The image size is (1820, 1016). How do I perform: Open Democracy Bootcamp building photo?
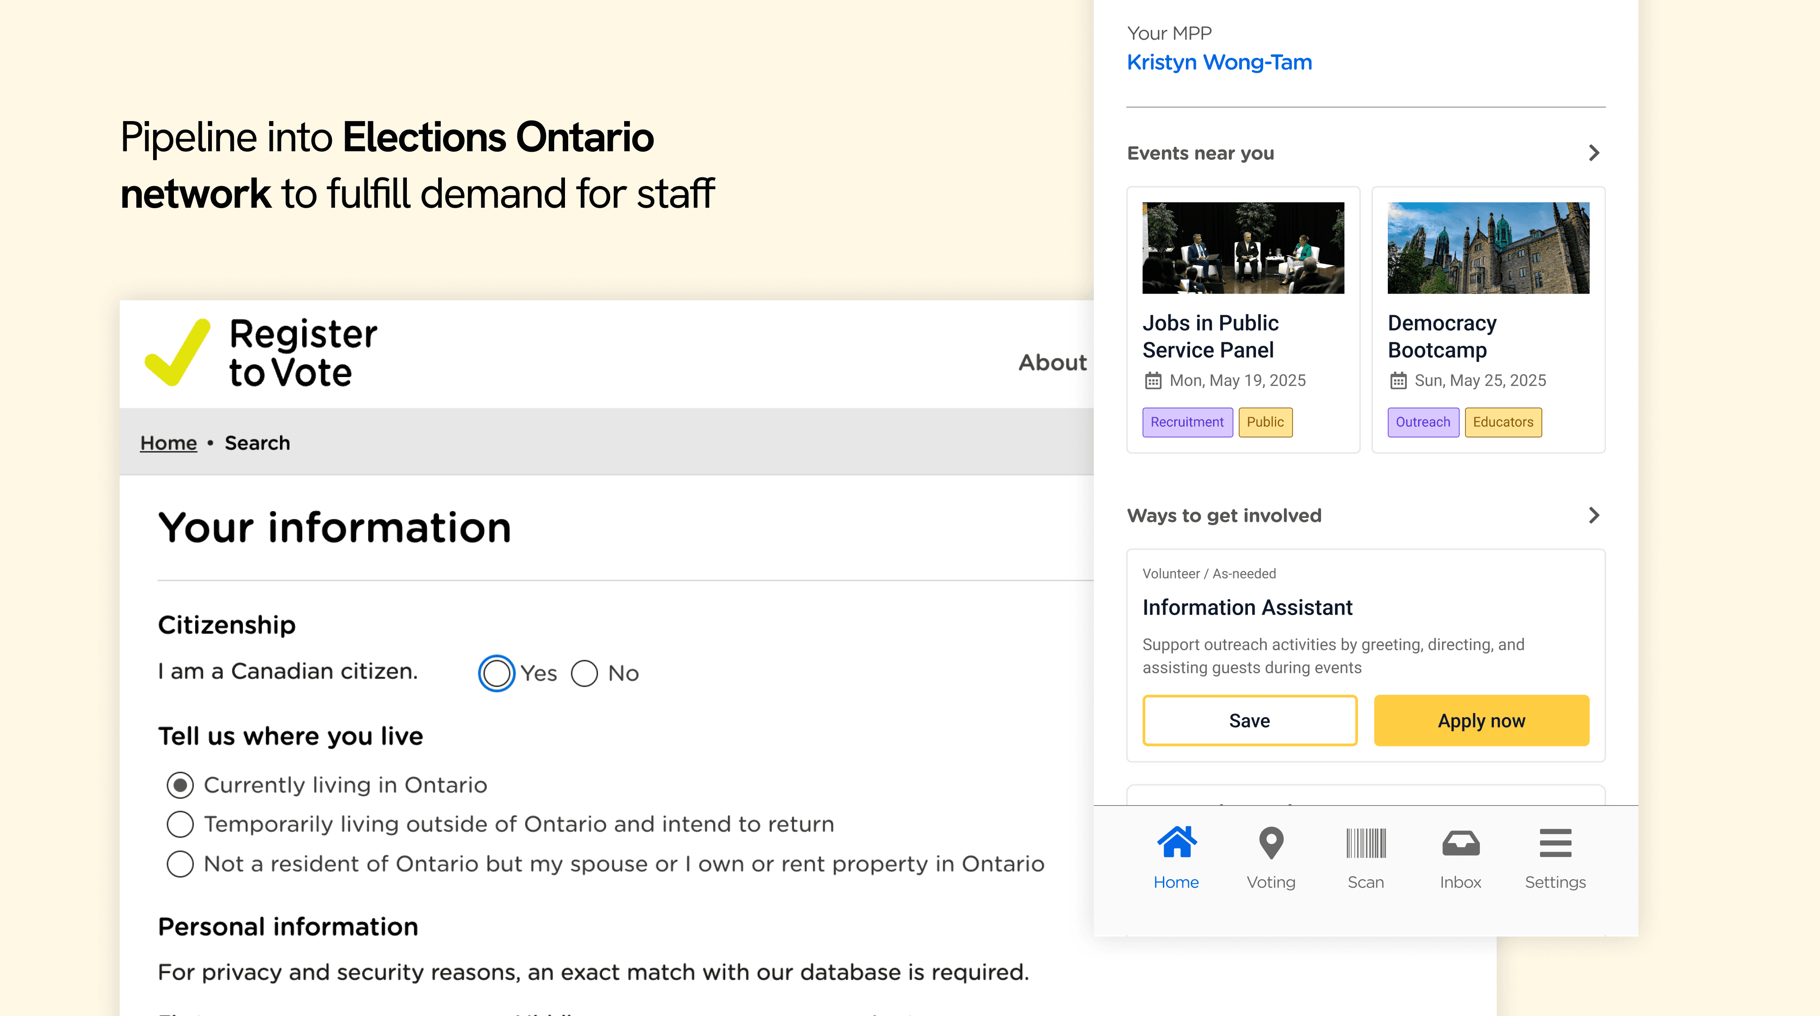coord(1489,248)
